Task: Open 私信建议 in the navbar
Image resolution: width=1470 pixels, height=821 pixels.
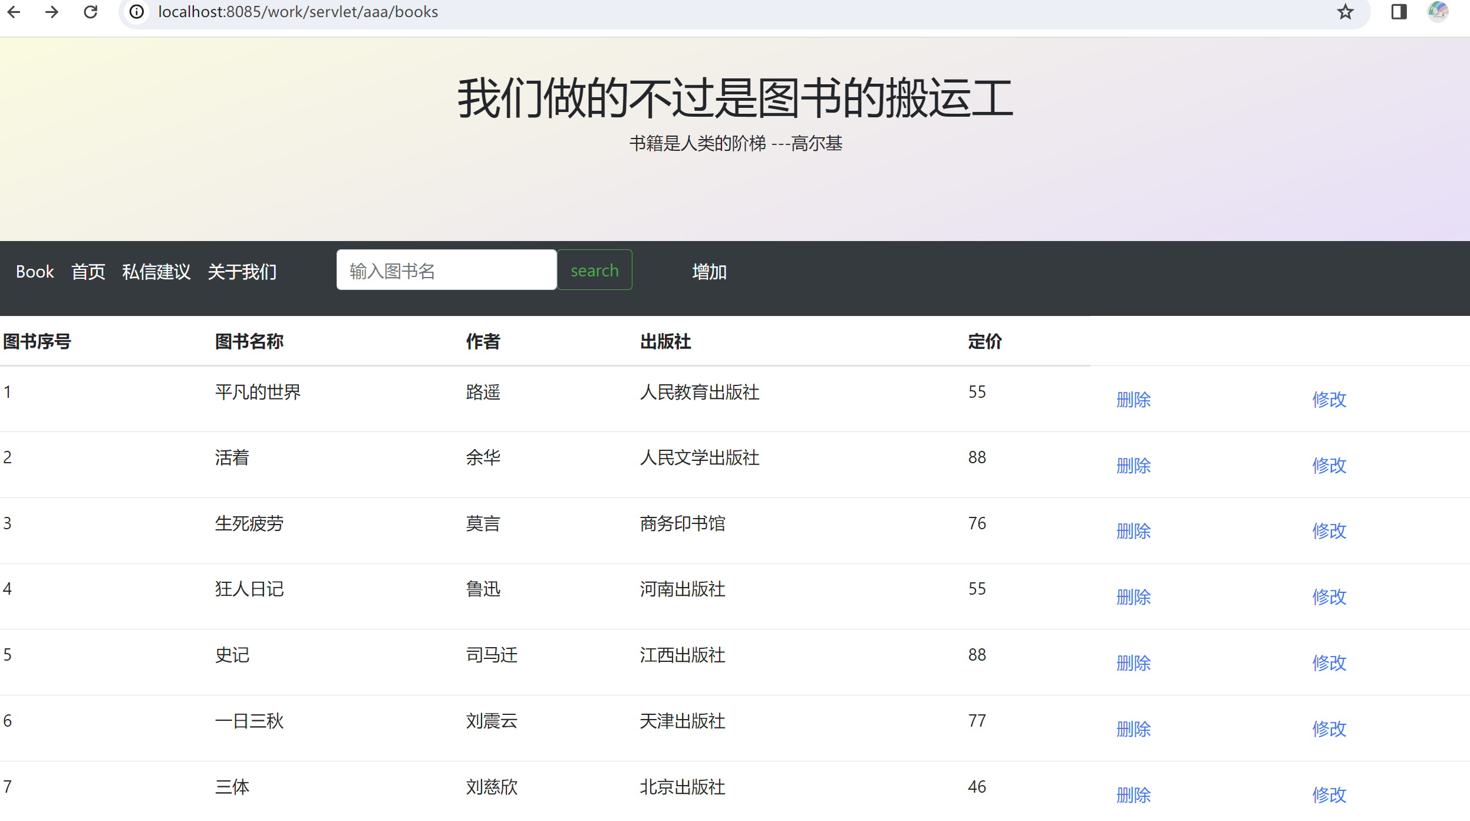Action: 156,272
